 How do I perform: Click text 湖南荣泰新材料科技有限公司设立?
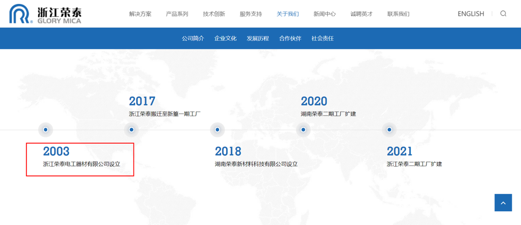(x=256, y=164)
